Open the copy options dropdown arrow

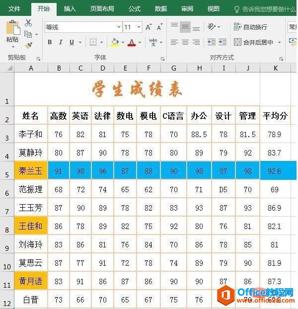pos(36,34)
